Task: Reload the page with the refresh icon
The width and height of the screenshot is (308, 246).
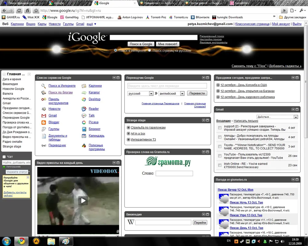Action: tap(19, 10)
